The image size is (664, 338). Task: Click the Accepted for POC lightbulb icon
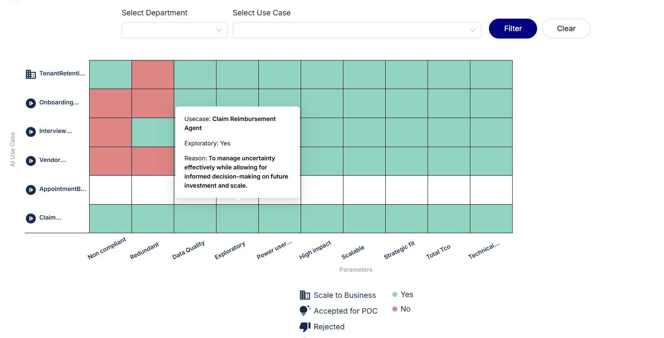[x=305, y=311]
